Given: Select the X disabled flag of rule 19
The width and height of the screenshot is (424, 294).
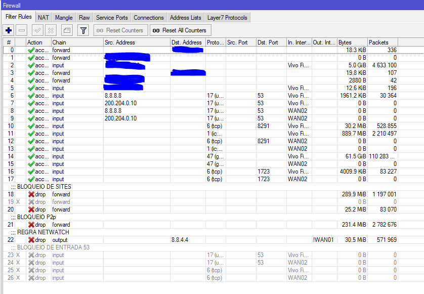Looking at the screenshot, I should (18, 202).
